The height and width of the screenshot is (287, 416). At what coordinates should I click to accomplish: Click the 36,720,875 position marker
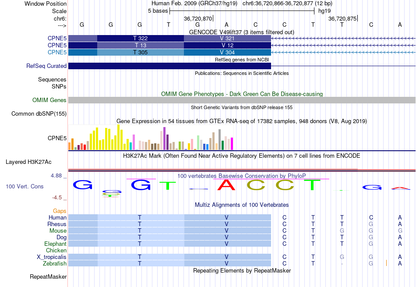pyautogui.click(x=342, y=18)
